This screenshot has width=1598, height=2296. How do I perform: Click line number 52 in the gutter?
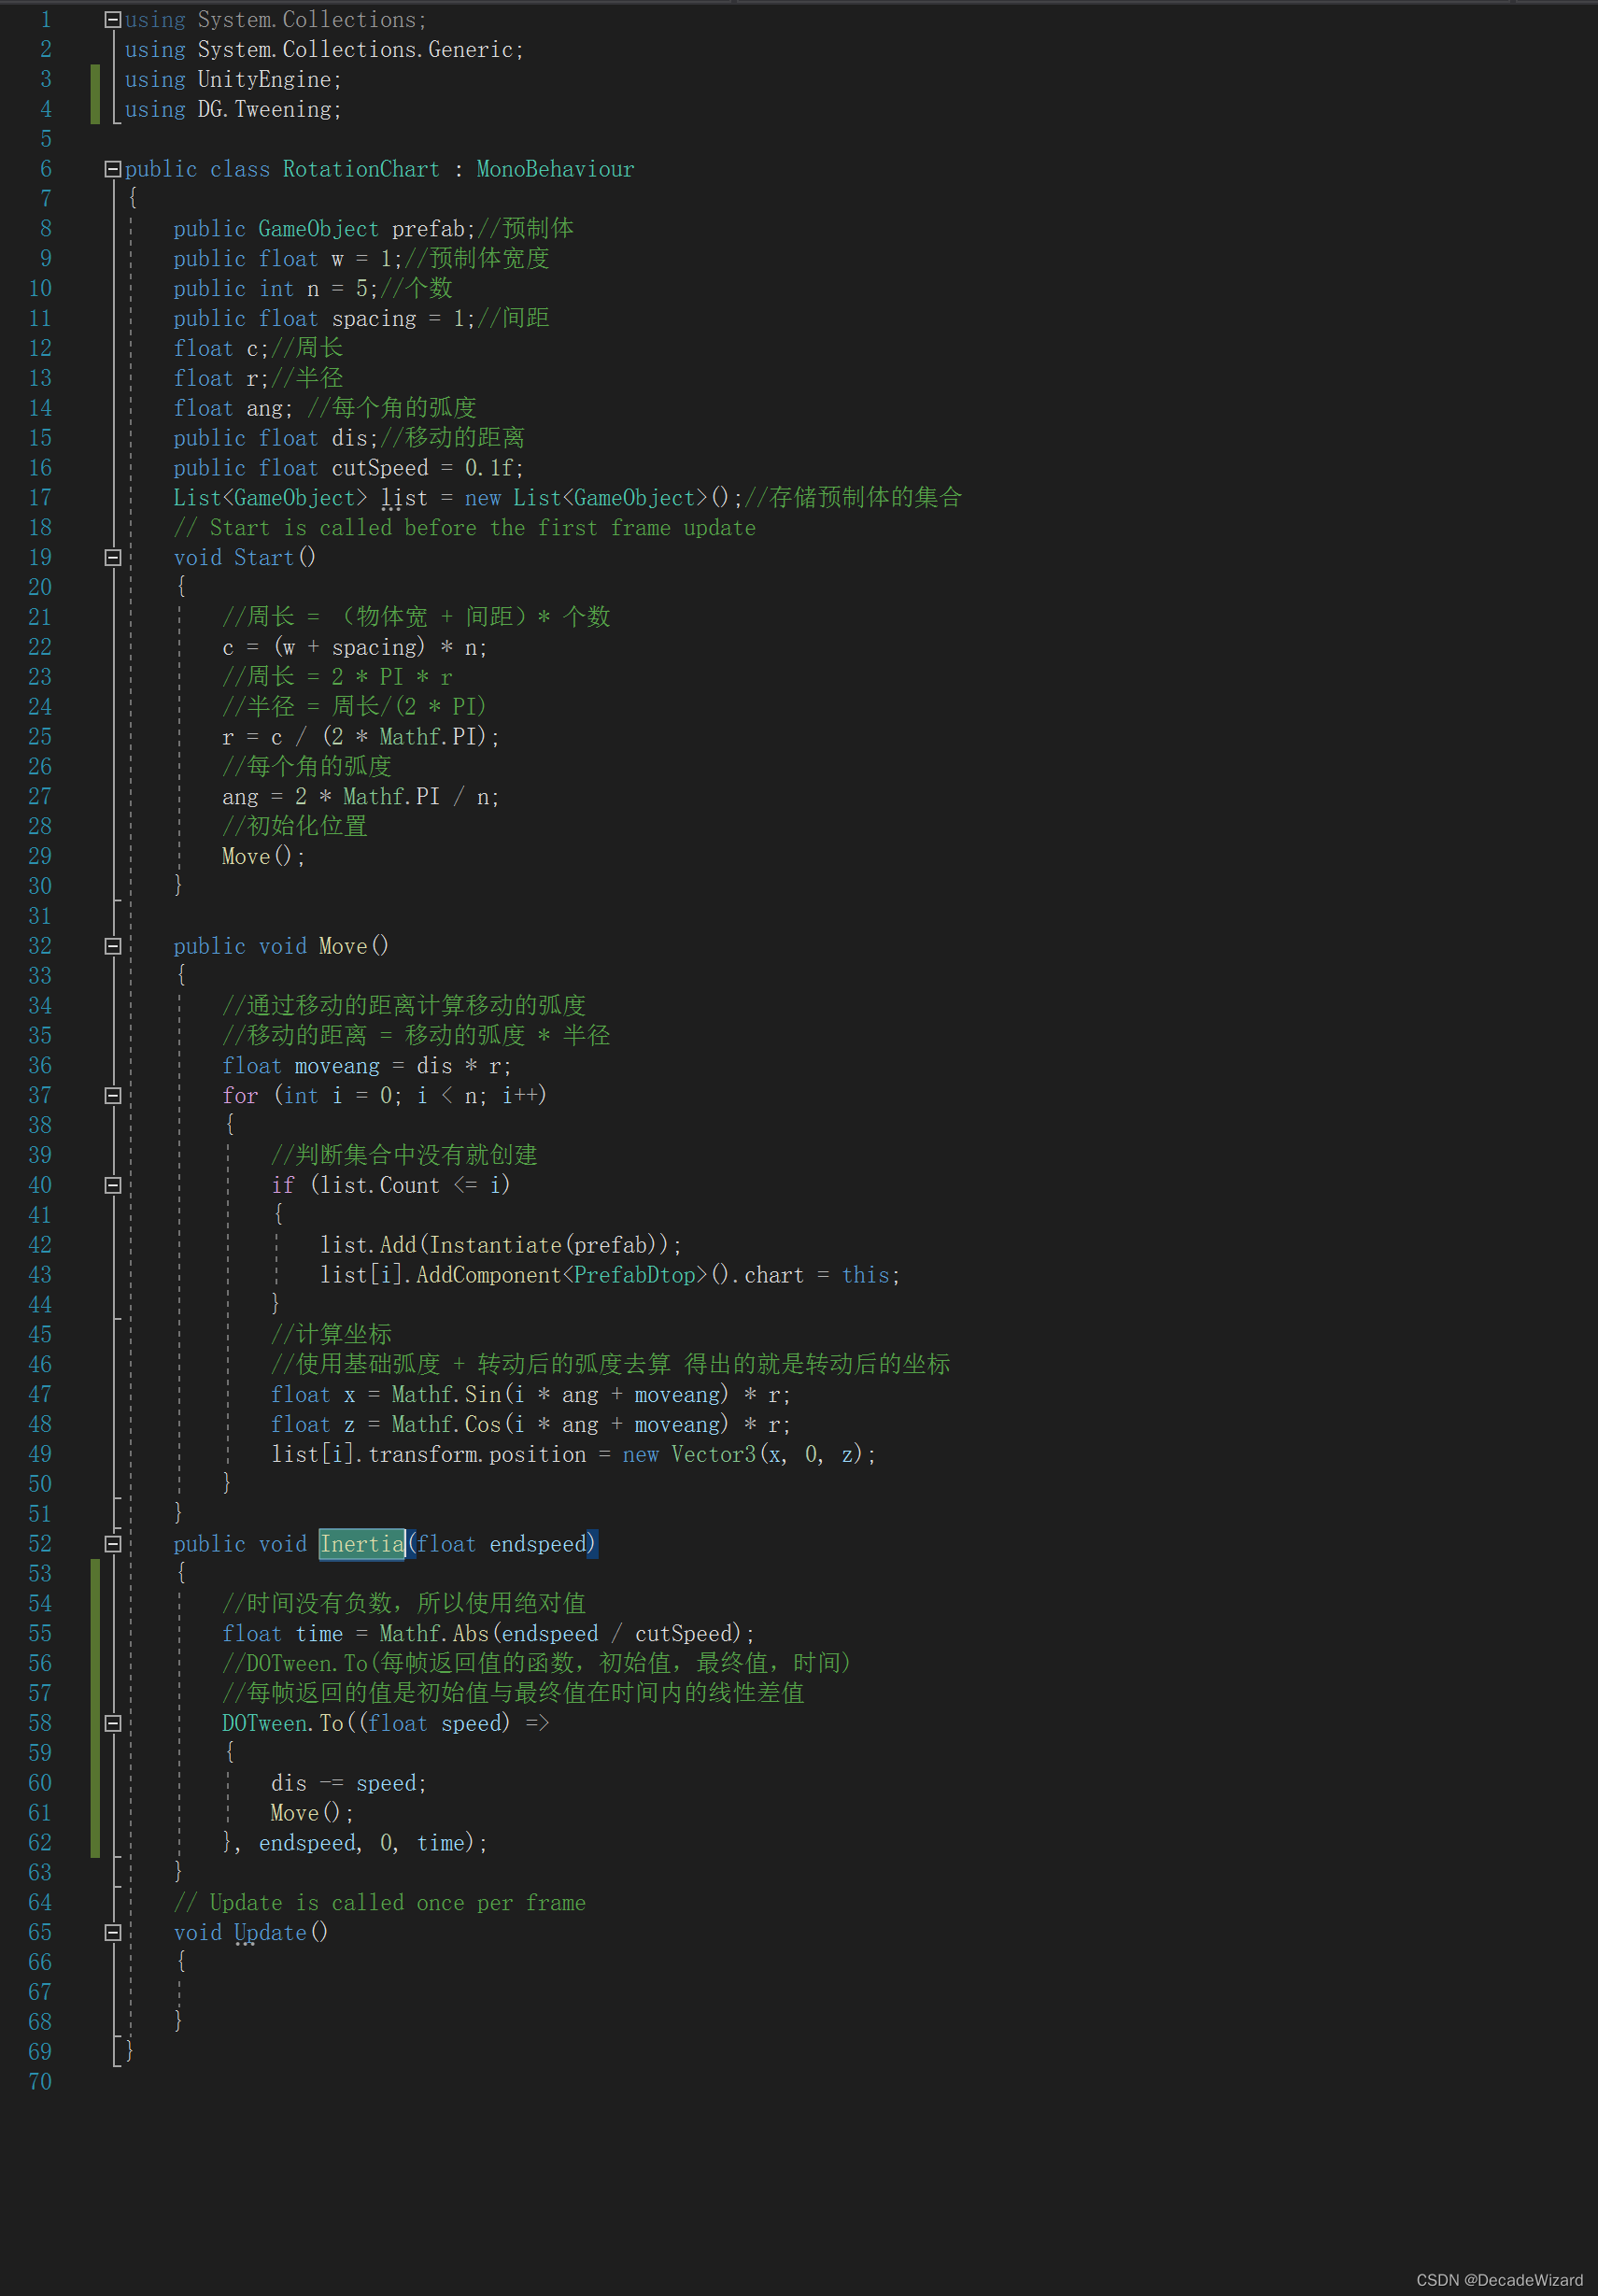[40, 1544]
